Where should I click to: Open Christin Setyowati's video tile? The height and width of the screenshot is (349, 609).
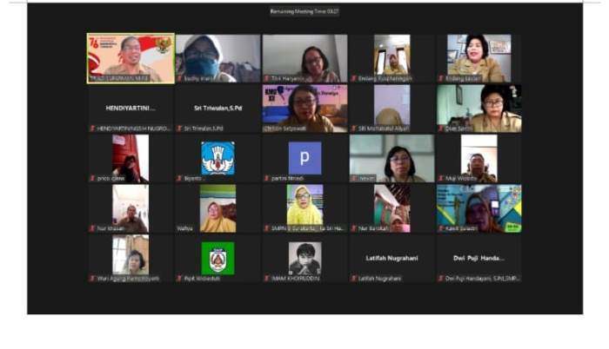coord(304,107)
